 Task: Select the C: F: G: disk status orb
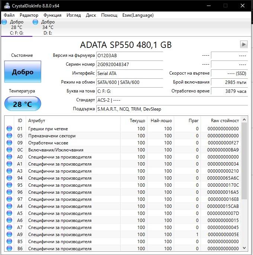click(4, 22)
